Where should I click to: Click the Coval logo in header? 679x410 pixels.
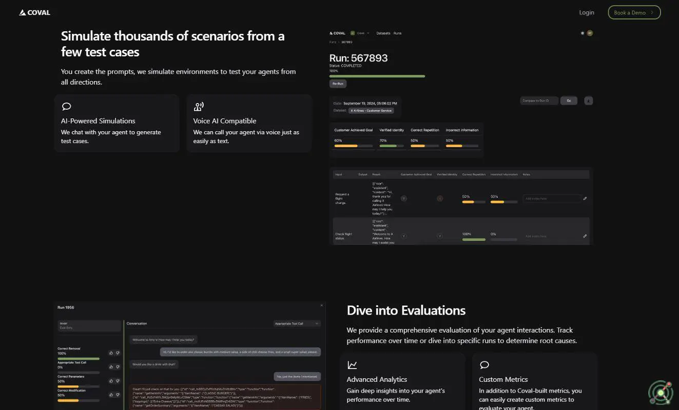(34, 12)
